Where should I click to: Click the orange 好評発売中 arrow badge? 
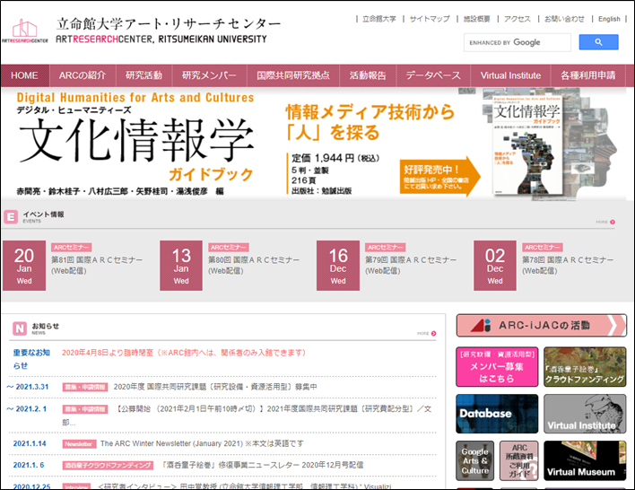[439, 177]
